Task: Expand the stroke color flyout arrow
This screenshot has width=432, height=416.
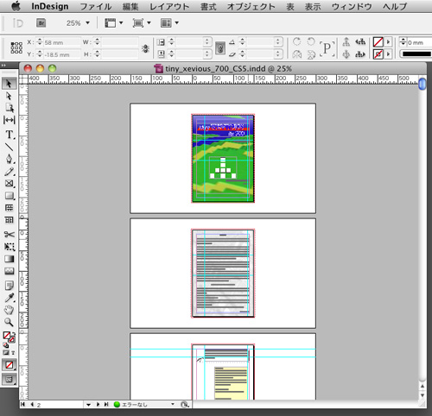Action: [x=388, y=54]
